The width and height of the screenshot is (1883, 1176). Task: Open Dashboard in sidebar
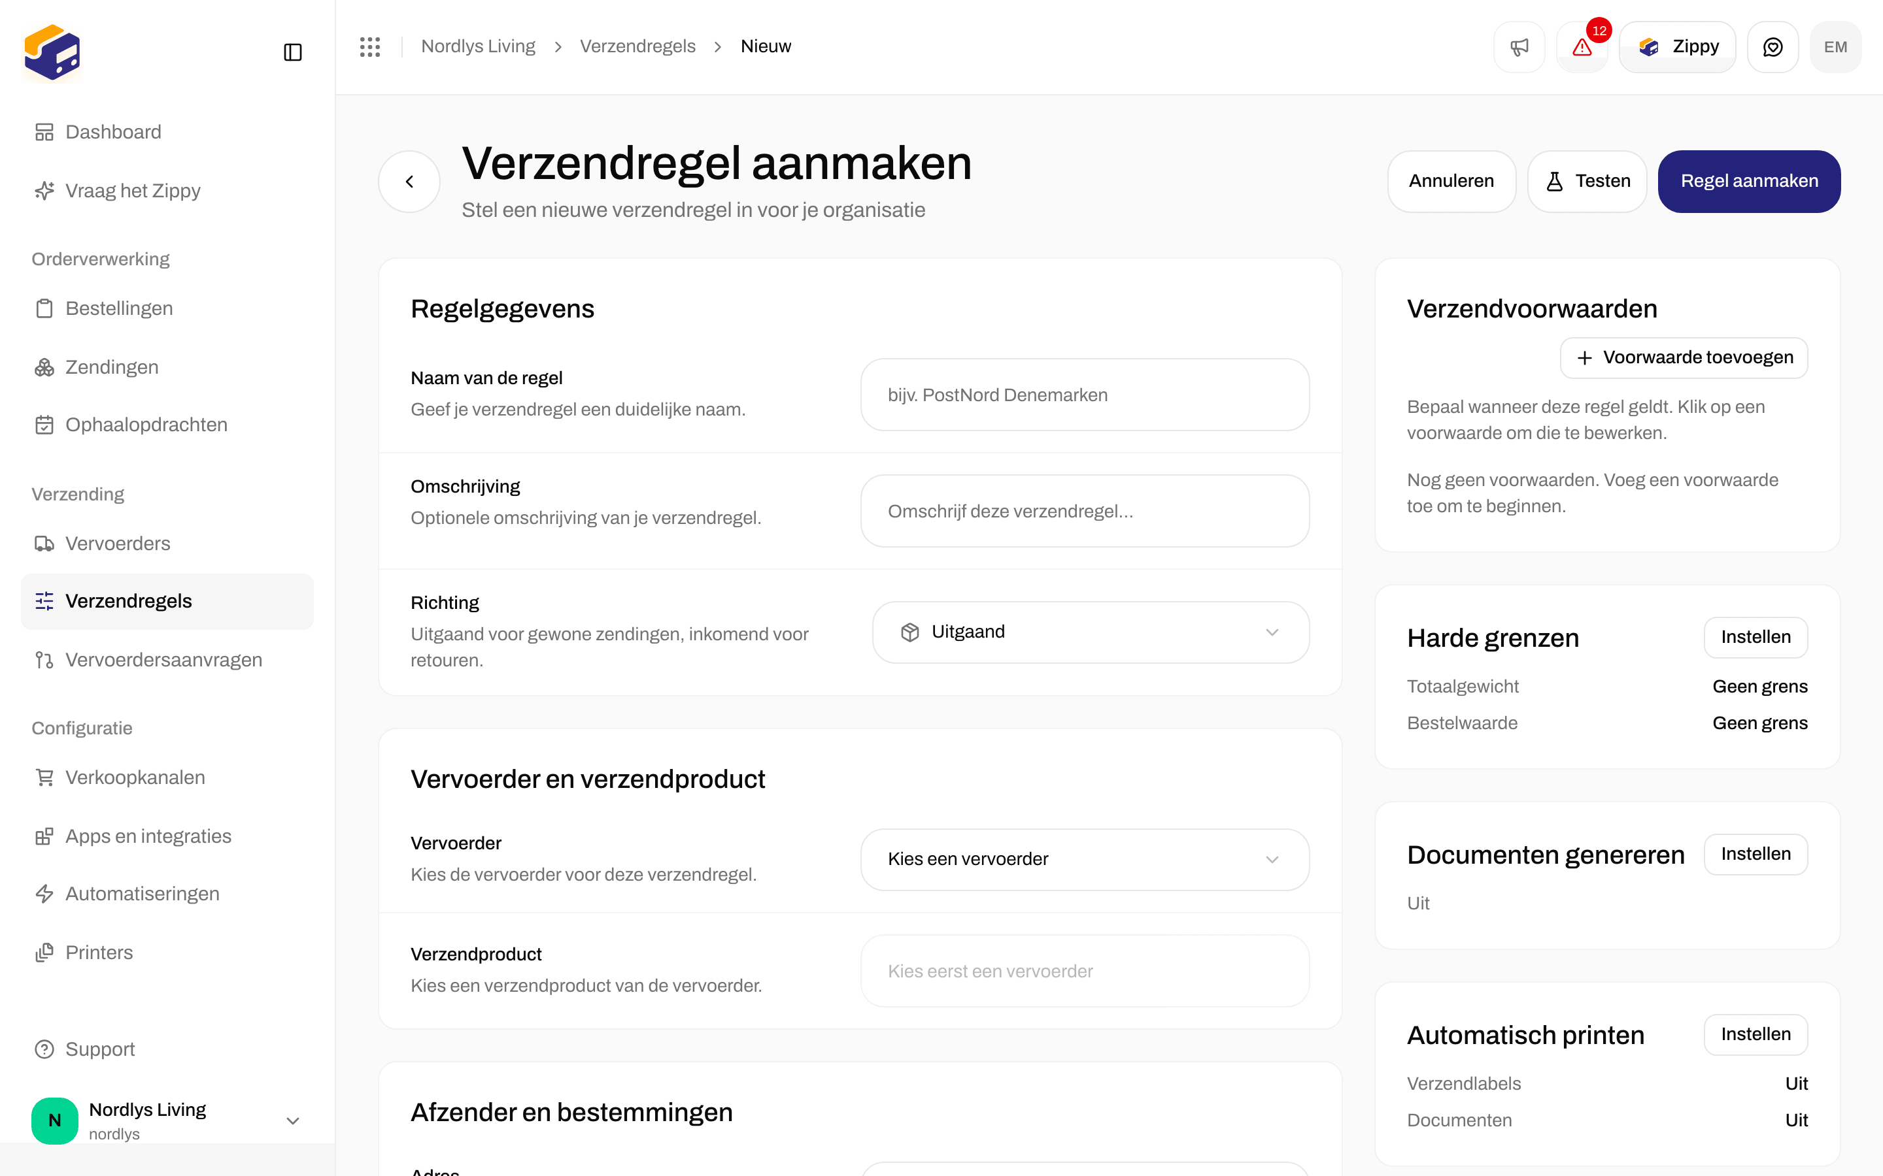coord(167,132)
